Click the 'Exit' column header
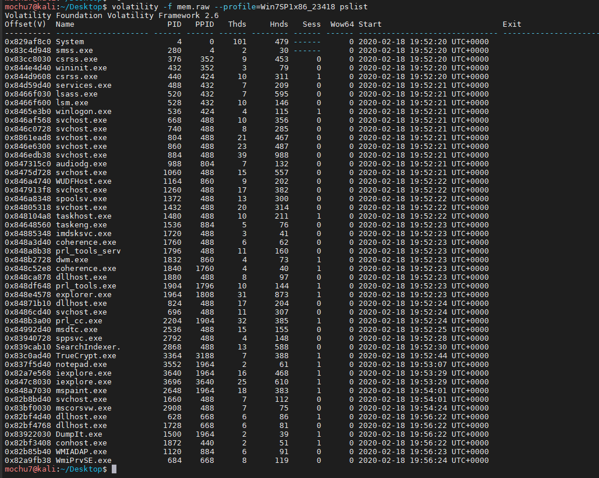Image resolution: width=599 pixels, height=478 pixels. point(512,24)
